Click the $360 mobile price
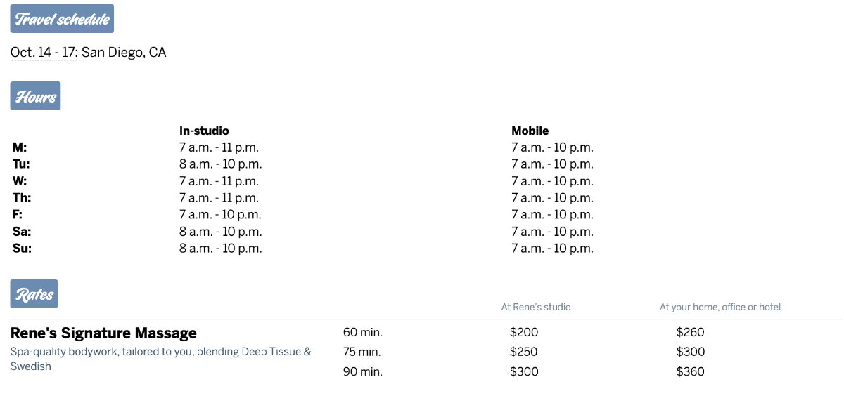The width and height of the screenshot is (844, 403). coord(690,371)
